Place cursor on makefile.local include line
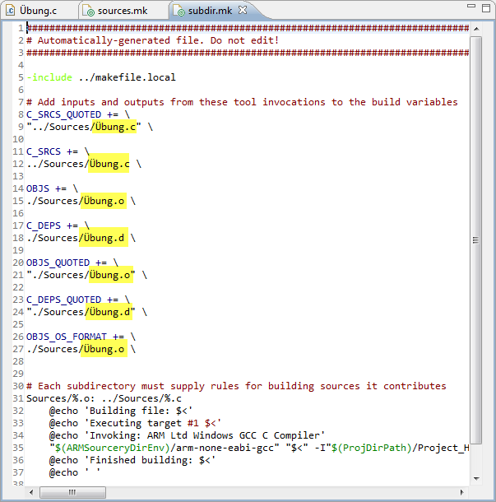Image resolution: width=496 pixels, height=502 pixels. (x=127, y=77)
